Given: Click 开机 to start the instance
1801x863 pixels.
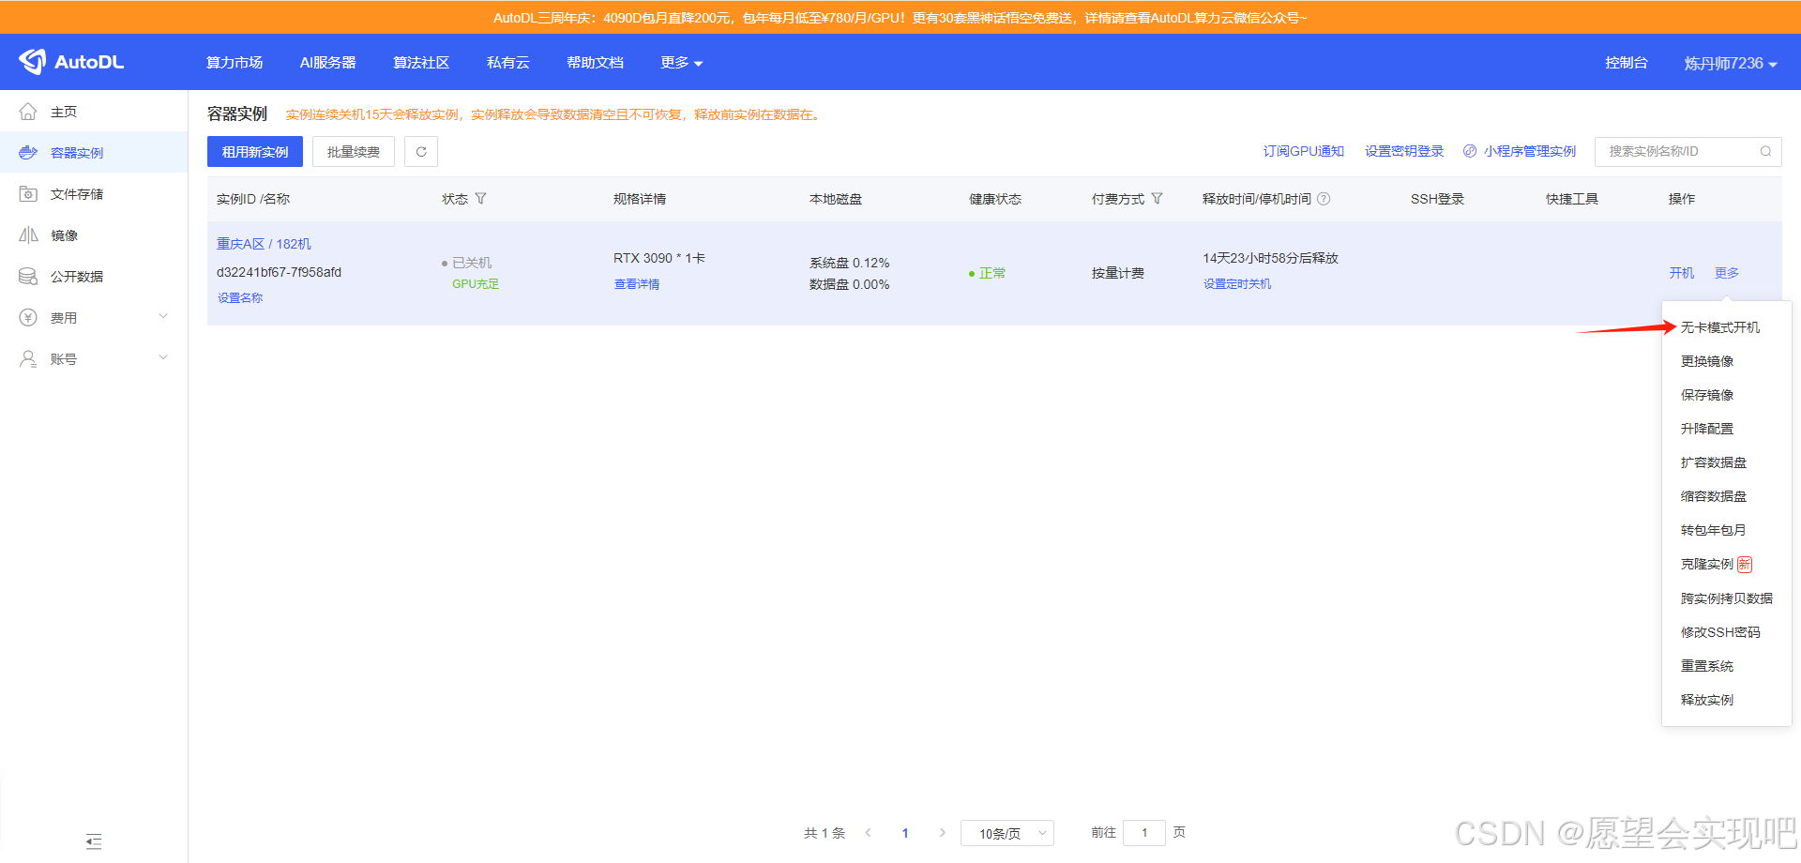Looking at the screenshot, I should (x=1682, y=273).
